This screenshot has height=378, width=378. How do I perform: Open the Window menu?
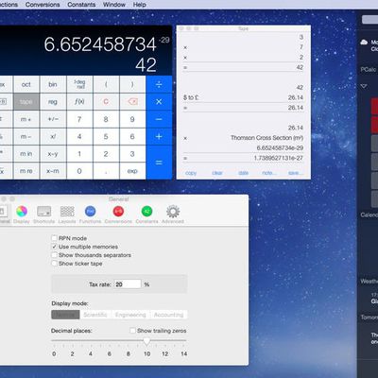(114, 5)
